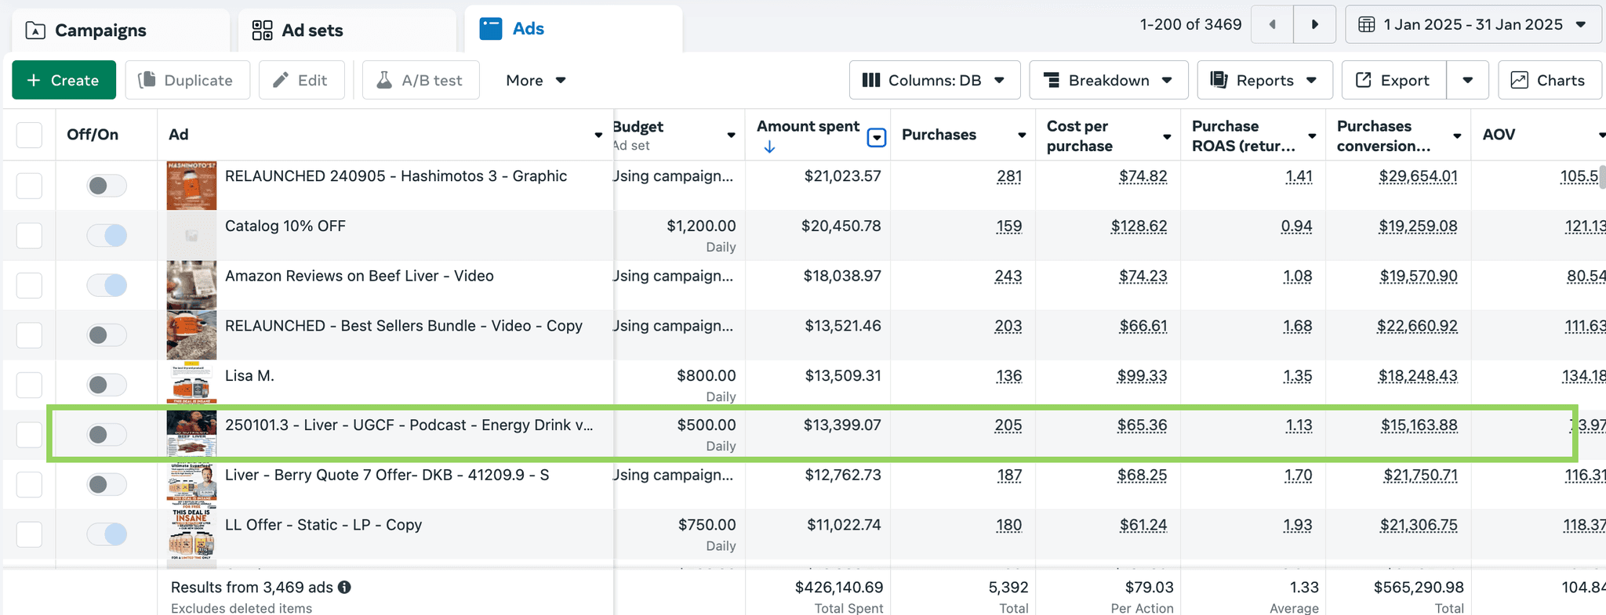Image resolution: width=1606 pixels, height=615 pixels.
Task: Click the green Create button
Action: (x=64, y=80)
